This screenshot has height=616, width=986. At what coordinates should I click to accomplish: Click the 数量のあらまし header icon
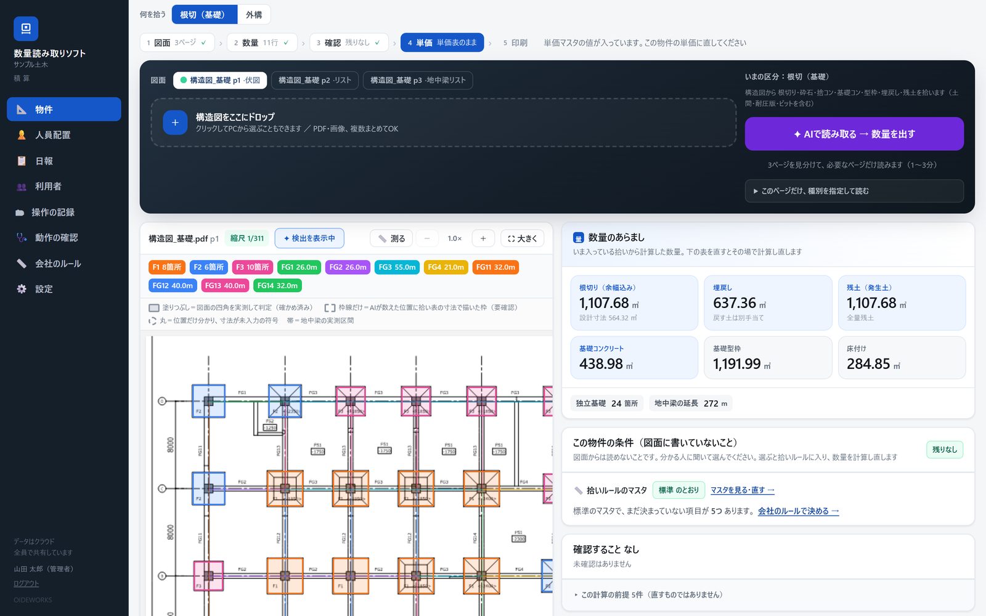point(578,238)
